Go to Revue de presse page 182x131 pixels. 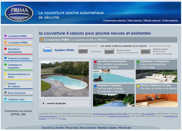point(16,93)
